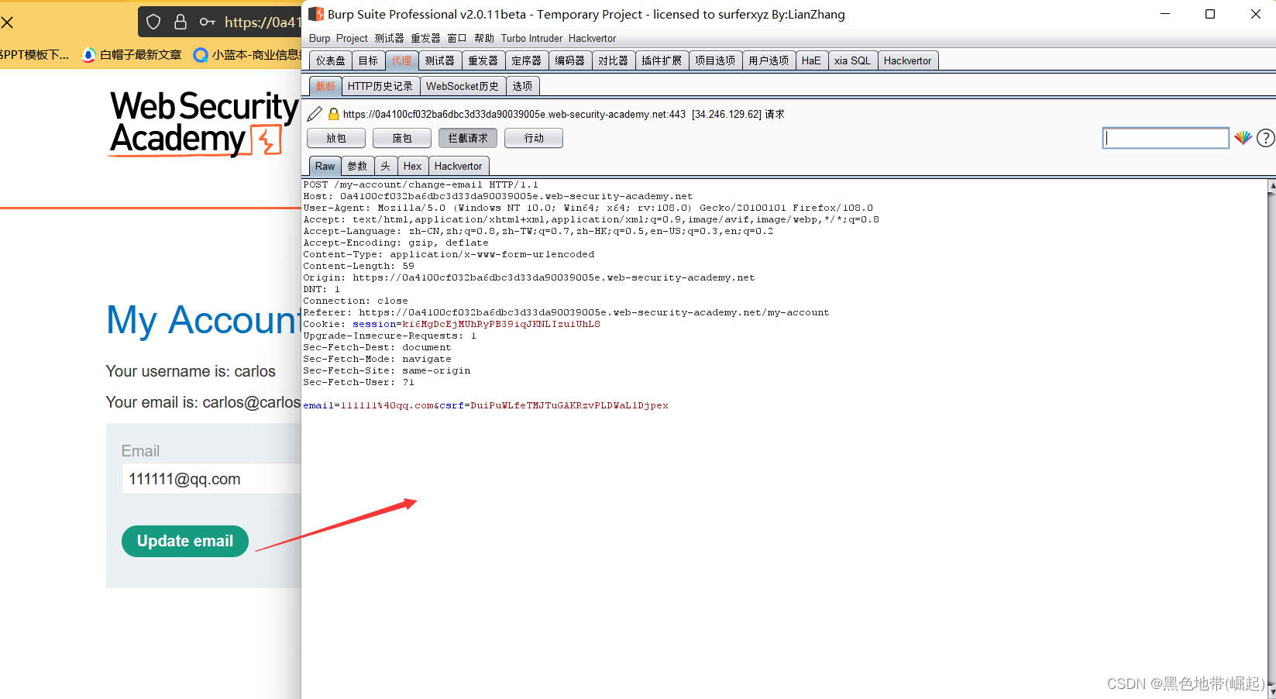Click the email=111111%40qq.com body parameter line
Image resolution: width=1276 pixels, height=699 pixels.
pyautogui.click(x=486, y=405)
